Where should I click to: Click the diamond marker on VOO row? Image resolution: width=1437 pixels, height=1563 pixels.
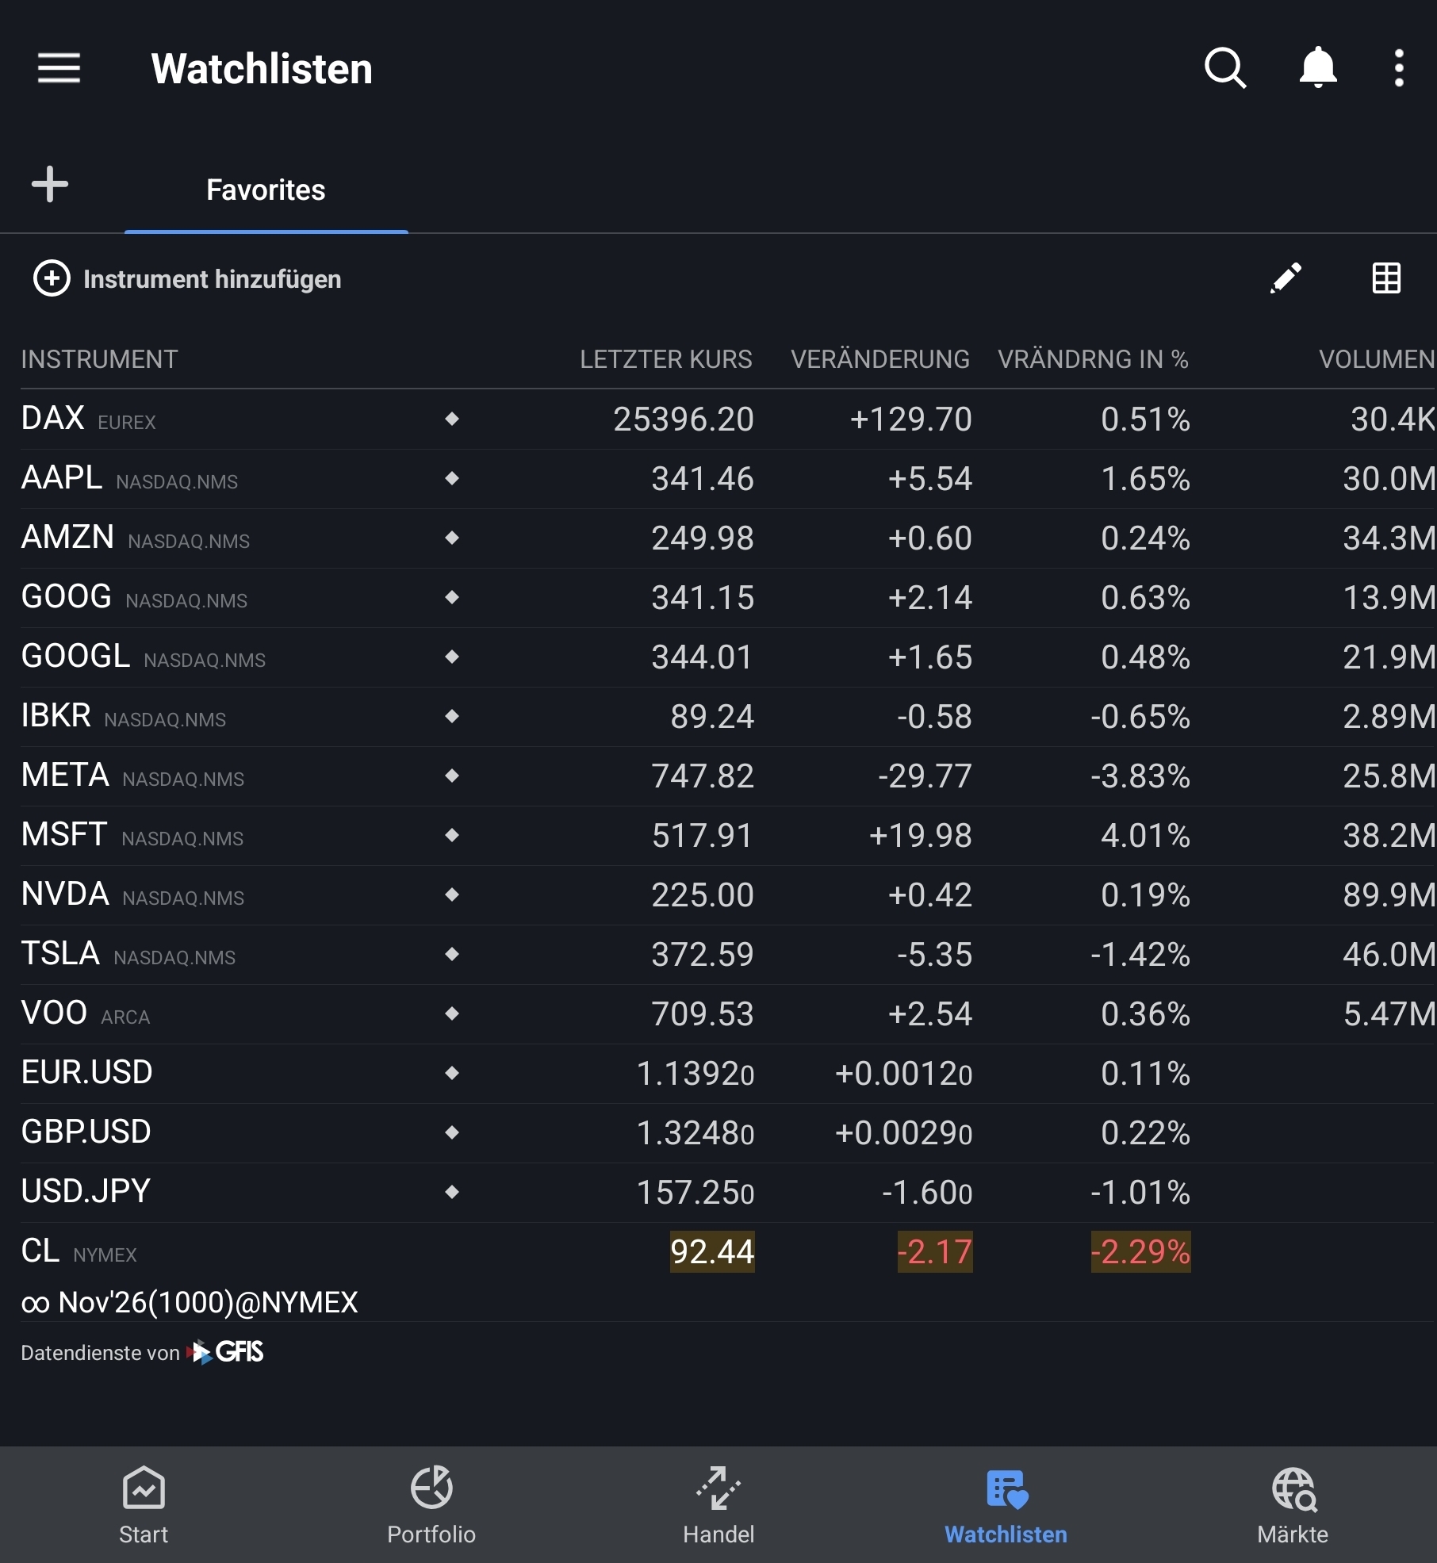tap(452, 1013)
